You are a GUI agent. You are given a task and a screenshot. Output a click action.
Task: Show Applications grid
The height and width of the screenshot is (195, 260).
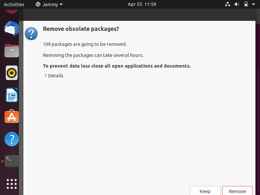(x=12, y=184)
